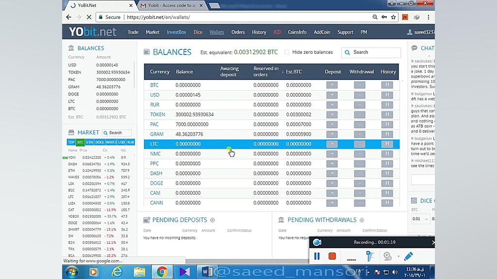Click the browser address bar URL
Image resolution: width=497 pixels, height=279 pixels.
pos(159,17)
